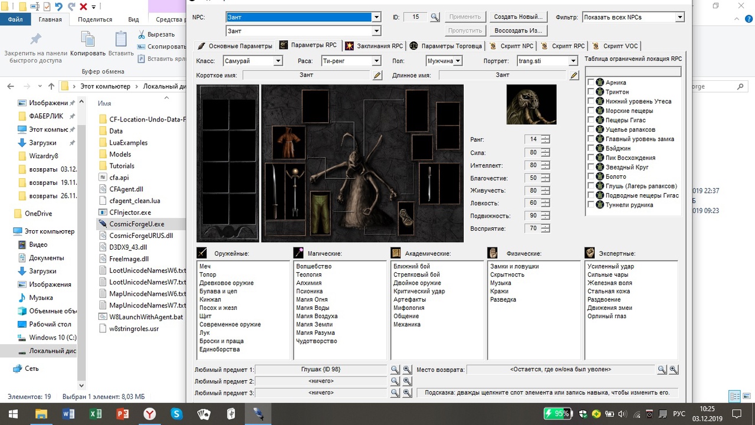The image size is (755, 425).
Task: Click the pencil icon beside Короткое имя
Action: coord(377,75)
